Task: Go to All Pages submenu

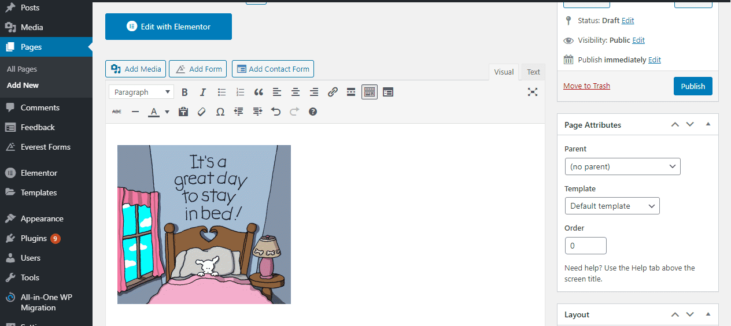Action: pos(22,69)
